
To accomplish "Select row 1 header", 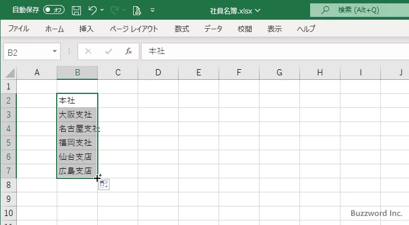I will point(8,87).
